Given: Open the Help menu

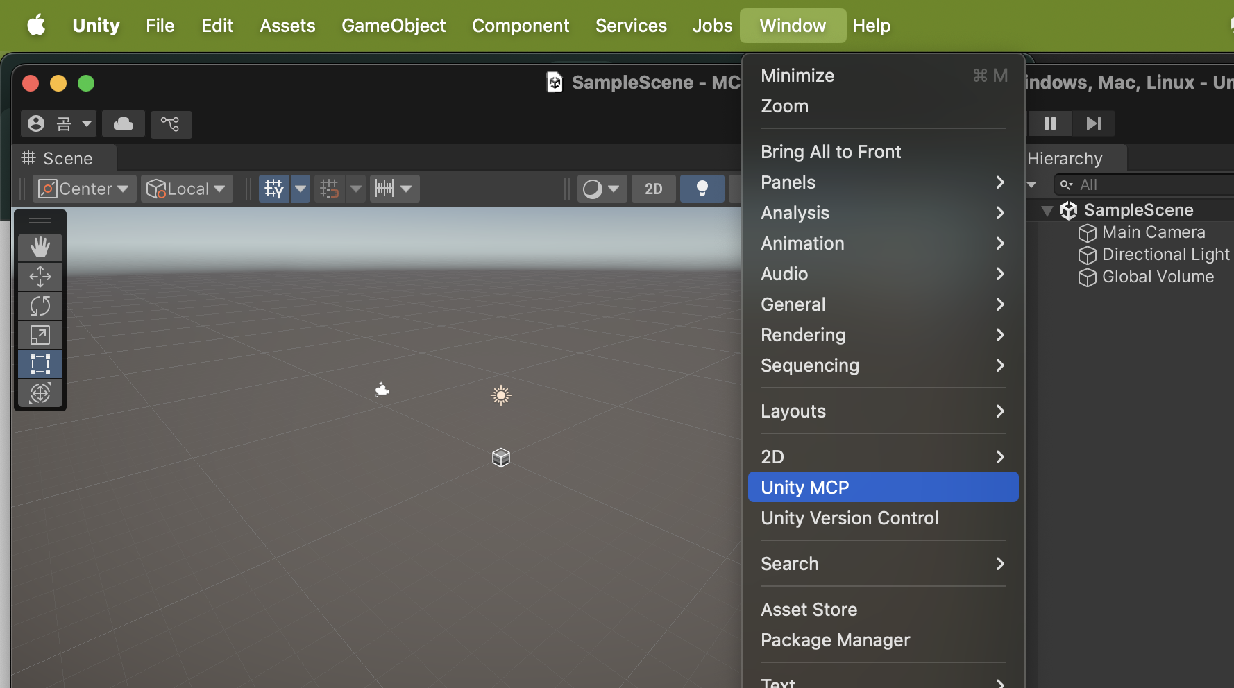Looking at the screenshot, I should point(872,26).
